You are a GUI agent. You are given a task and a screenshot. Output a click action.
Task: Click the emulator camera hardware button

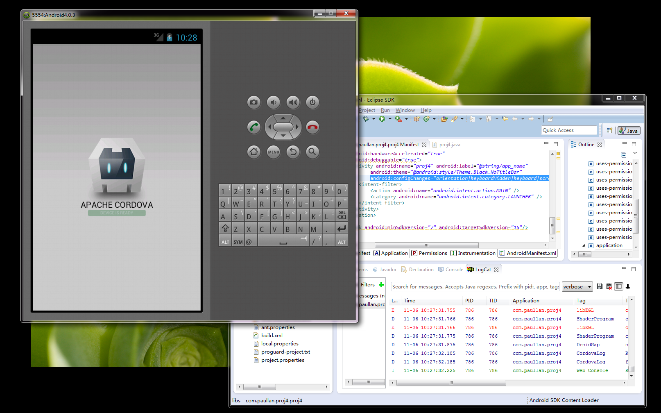pos(254,102)
